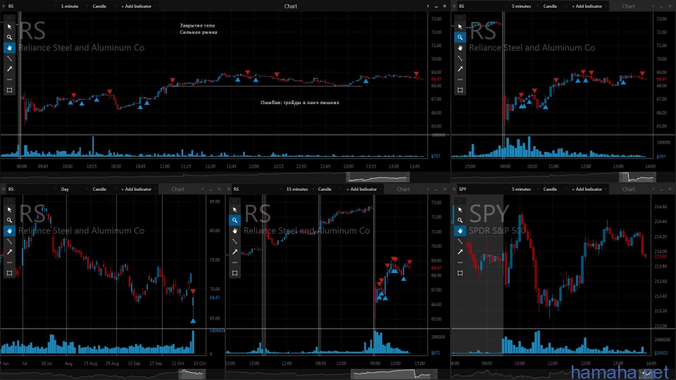
Task: Select the arrow drawing tool in the RS 5 minutes chart
Action: coord(460,69)
